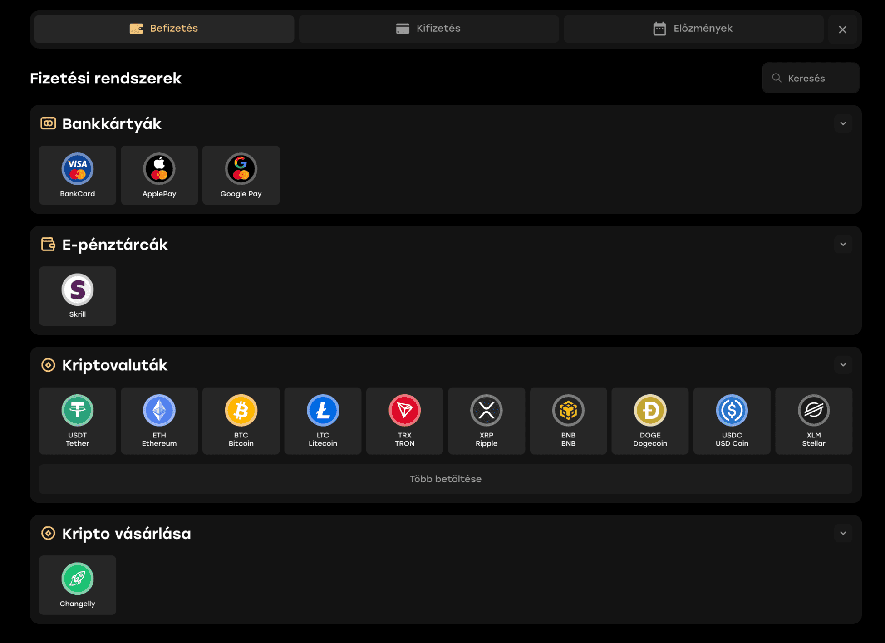Select the Skrill e-wallet
Image resolution: width=885 pixels, height=643 pixels.
pyautogui.click(x=78, y=296)
